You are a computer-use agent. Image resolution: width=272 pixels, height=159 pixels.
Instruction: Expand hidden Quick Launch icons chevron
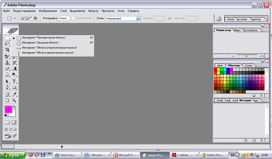click(49, 154)
